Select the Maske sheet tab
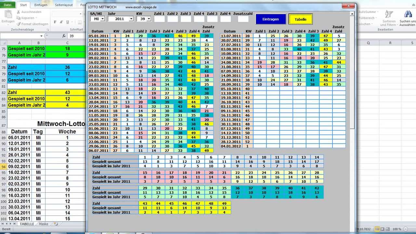The height and width of the screenshot is (234, 416). [x=44, y=224]
